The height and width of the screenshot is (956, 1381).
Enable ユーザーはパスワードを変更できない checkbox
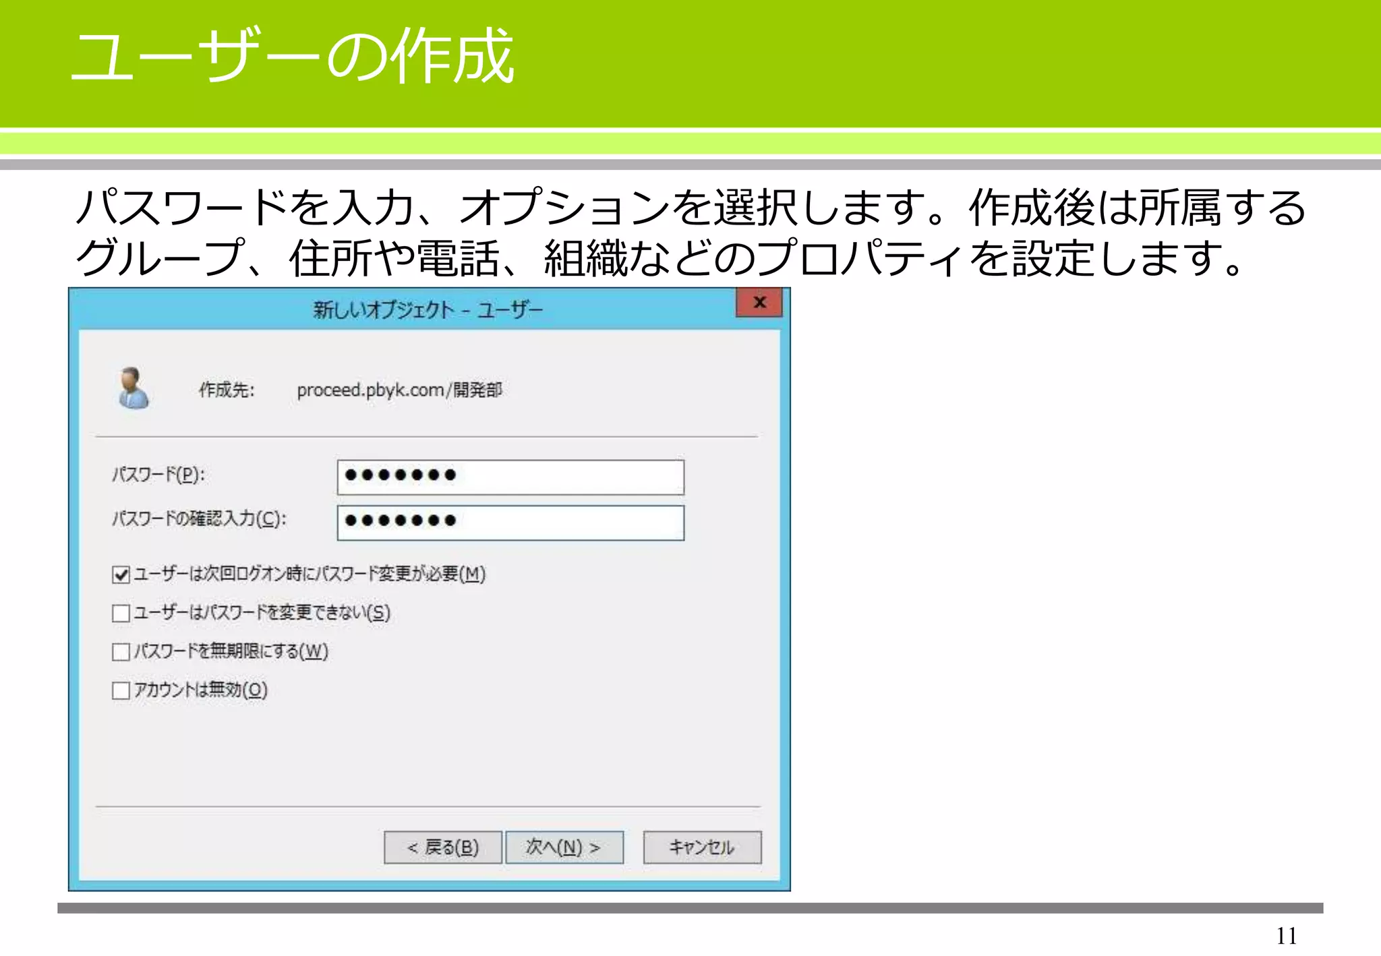pos(121,614)
